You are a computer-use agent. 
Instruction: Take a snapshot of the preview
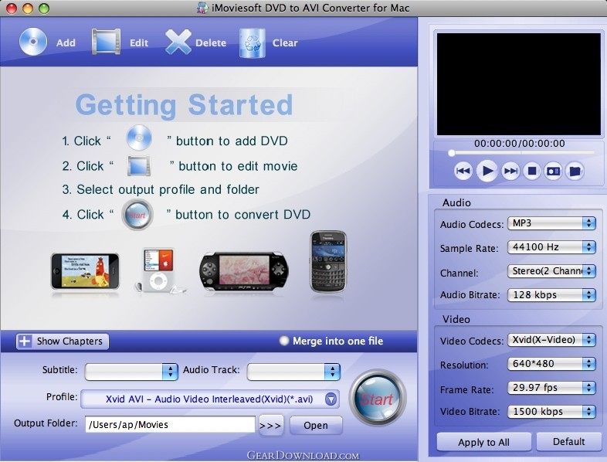(553, 171)
